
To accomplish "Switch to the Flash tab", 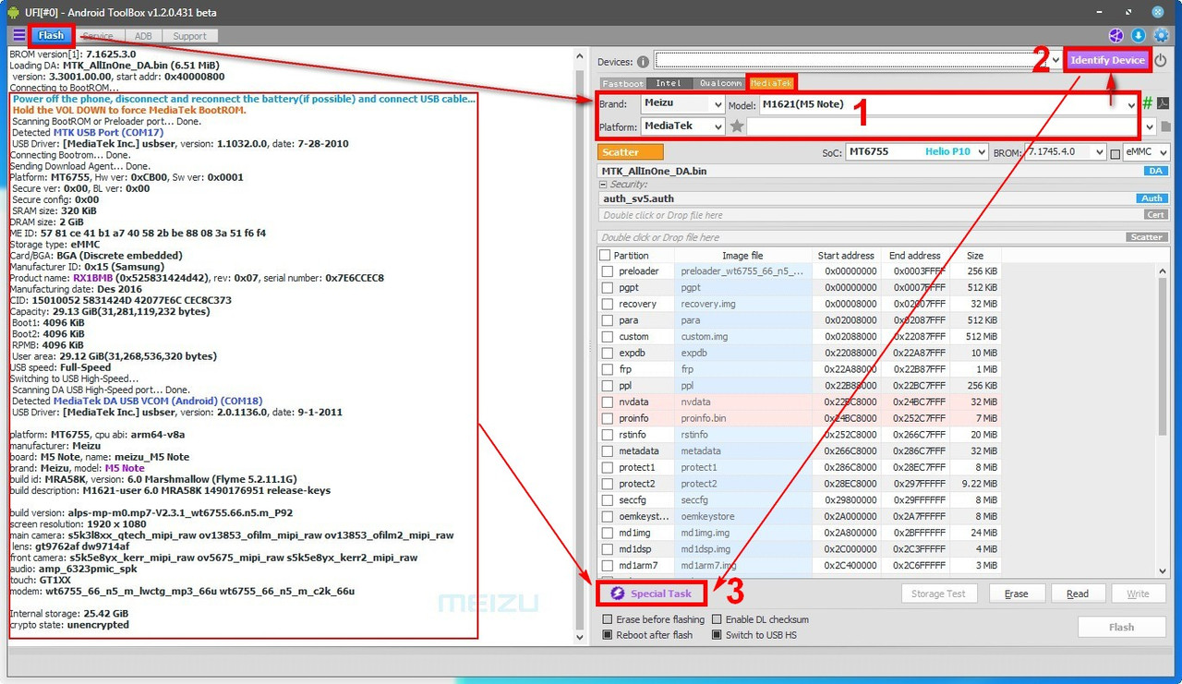I will [51, 36].
